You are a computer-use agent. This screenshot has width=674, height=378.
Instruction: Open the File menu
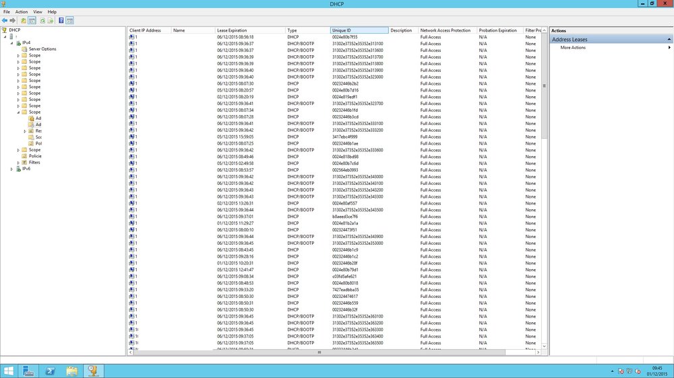tap(7, 12)
